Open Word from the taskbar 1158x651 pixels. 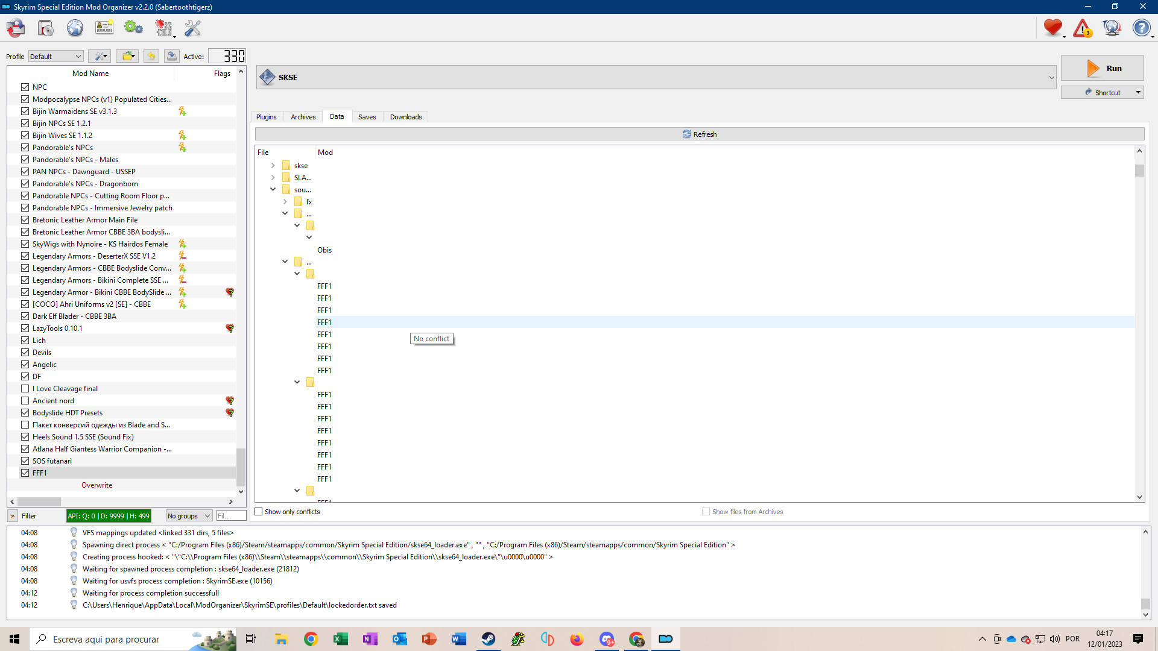[459, 639]
